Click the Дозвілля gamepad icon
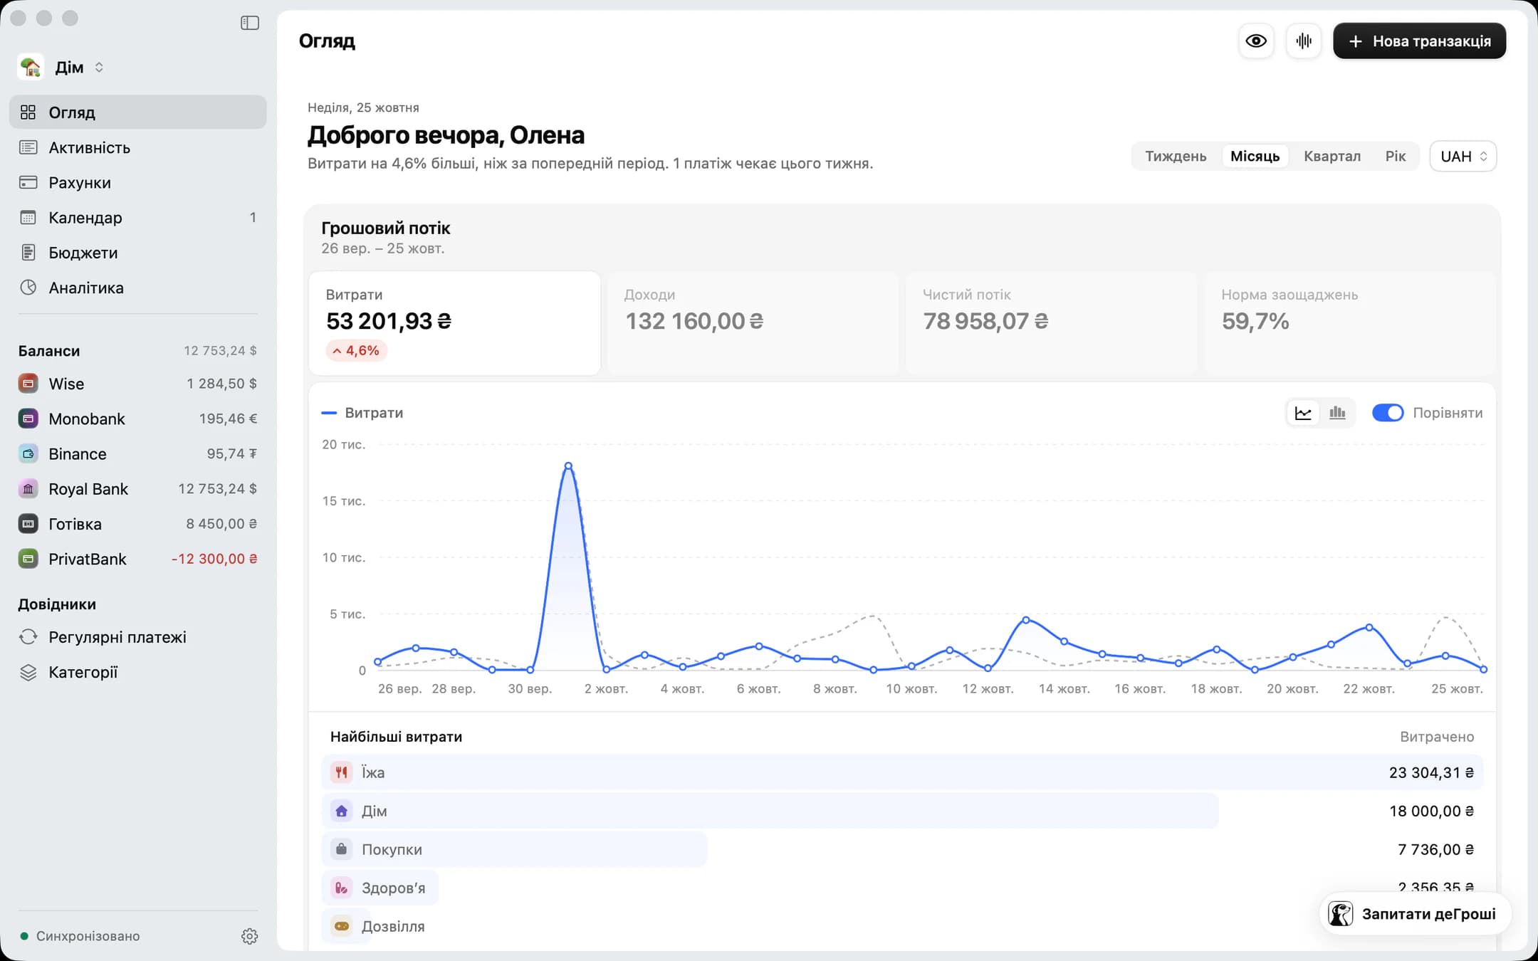 [x=342, y=926]
